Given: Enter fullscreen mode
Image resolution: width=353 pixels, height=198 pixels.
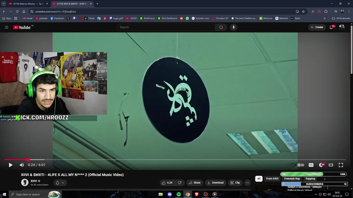Looking at the screenshot, I should tap(341, 165).
